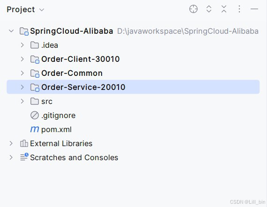
Task: Expand the Order-Client-30010 module
Action: [x=22, y=59]
